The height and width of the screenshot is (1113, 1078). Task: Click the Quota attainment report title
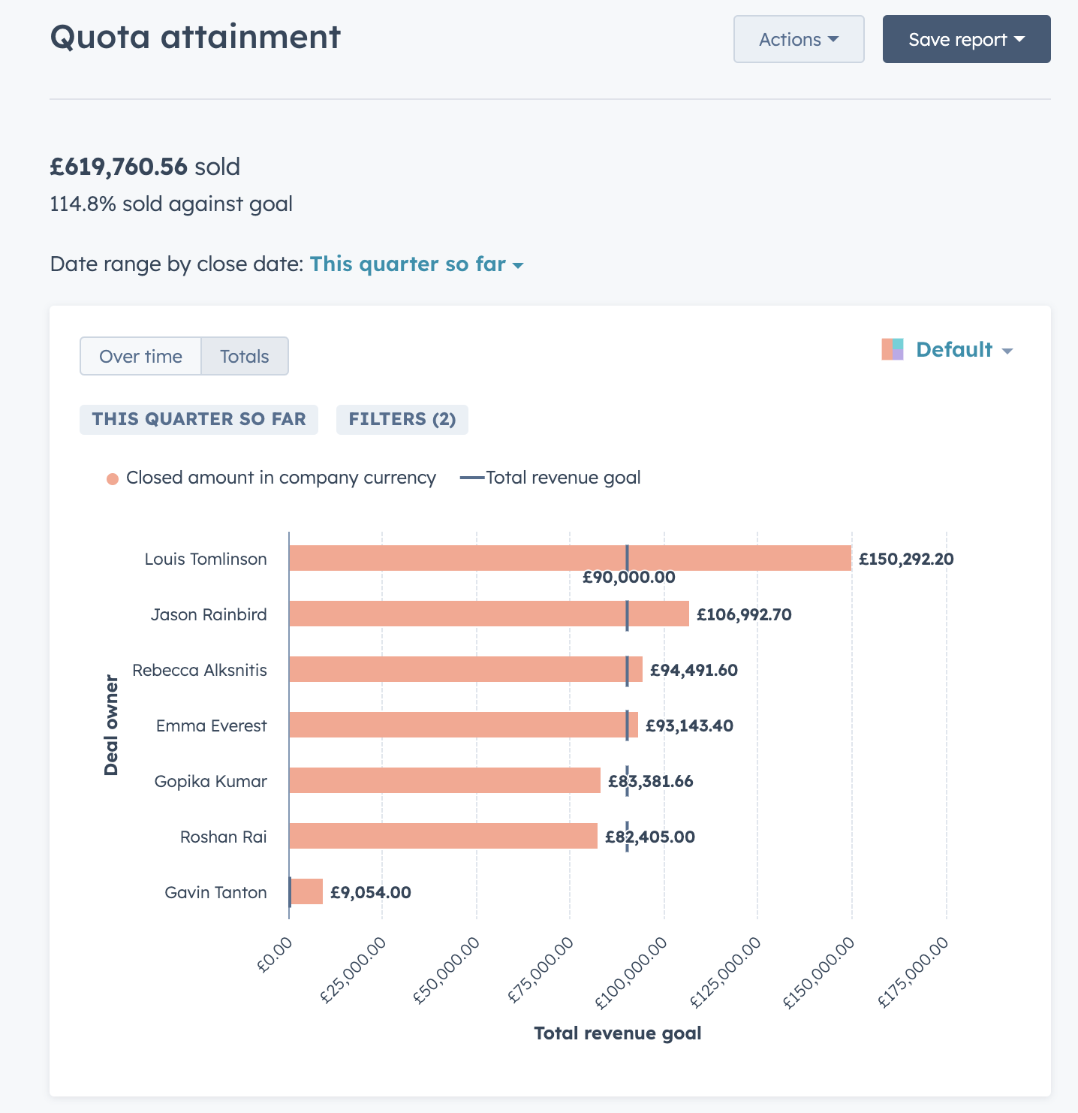(194, 37)
